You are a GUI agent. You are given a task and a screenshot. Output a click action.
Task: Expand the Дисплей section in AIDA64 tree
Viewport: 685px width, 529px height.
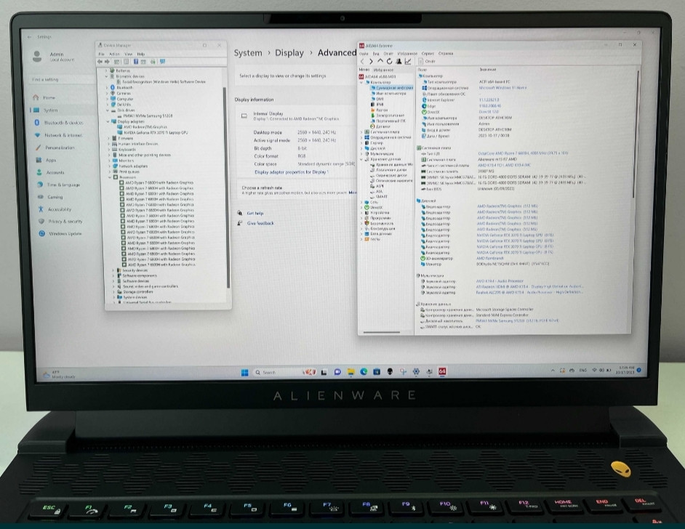pos(361,148)
